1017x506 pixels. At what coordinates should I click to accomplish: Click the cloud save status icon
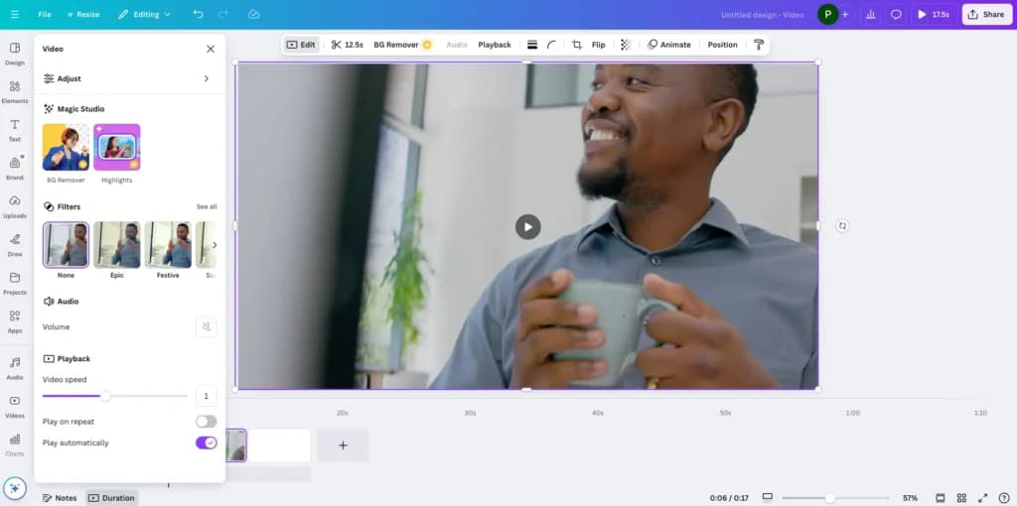tap(253, 14)
